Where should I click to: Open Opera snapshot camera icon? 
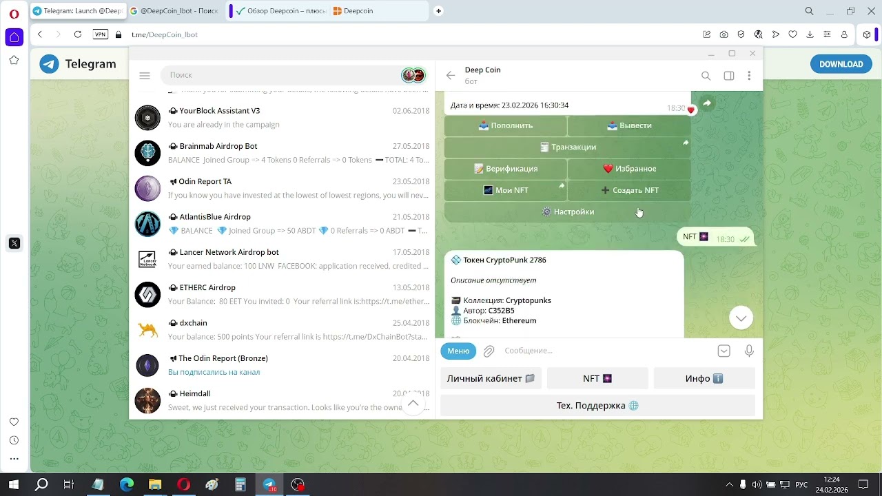pyautogui.click(x=724, y=34)
